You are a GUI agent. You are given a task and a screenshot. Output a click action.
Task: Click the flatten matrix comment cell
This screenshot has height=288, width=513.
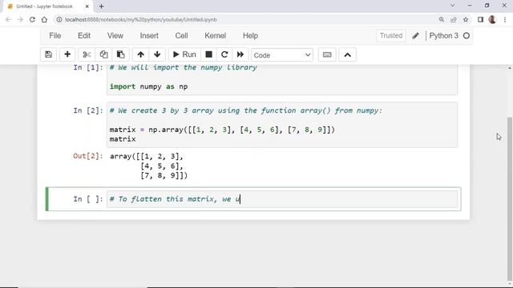(x=282, y=199)
